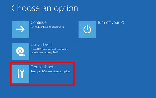
Task: Click "Use a USB drive, network connection" description
Action: point(50,49)
